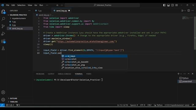Open errors and warnings status indicator

tap(10, 105)
